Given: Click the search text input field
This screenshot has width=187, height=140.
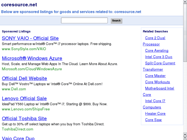Looking at the screenshot, I should (84, 21).
